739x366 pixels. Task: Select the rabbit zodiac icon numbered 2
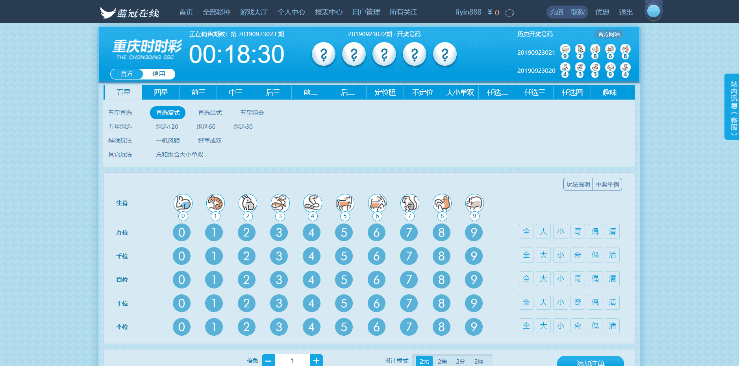pos(248,203)
